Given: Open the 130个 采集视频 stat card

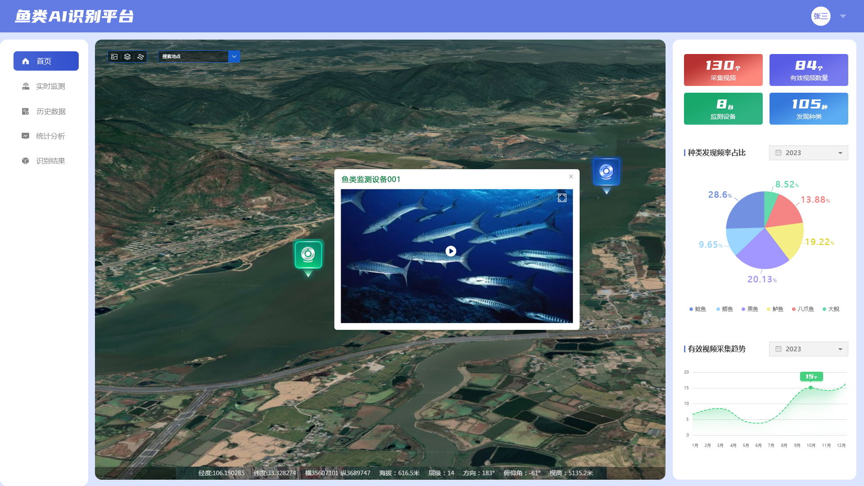Looking at the screenshot, I should point(723,70).
